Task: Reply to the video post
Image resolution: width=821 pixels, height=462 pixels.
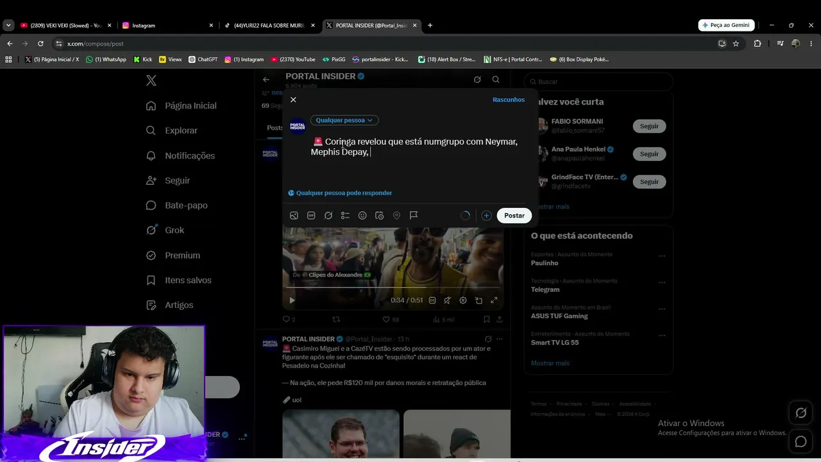Action: tap(289, 319)
